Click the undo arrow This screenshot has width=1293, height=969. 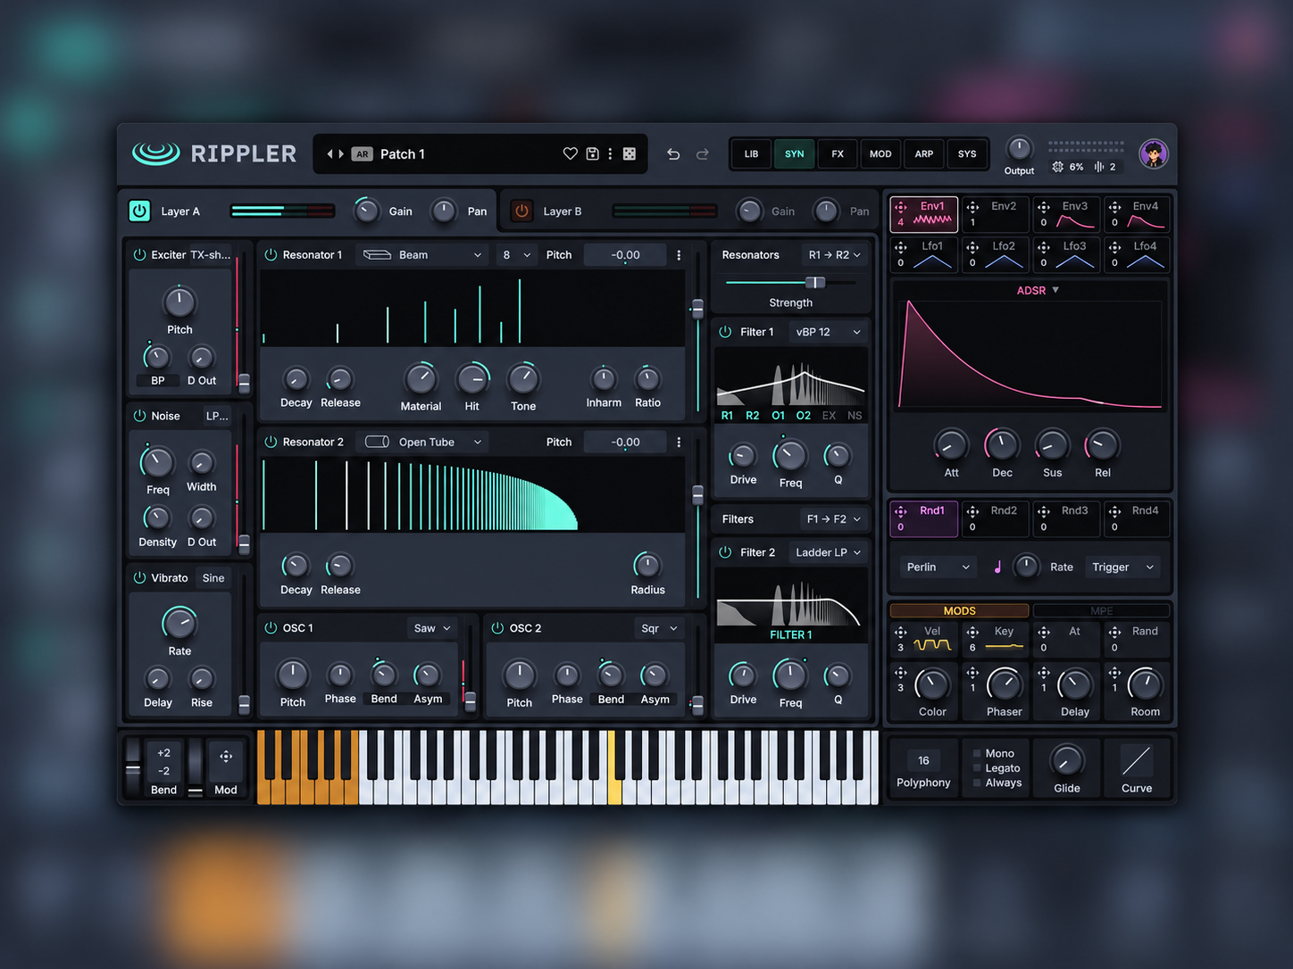coord(673,153)
